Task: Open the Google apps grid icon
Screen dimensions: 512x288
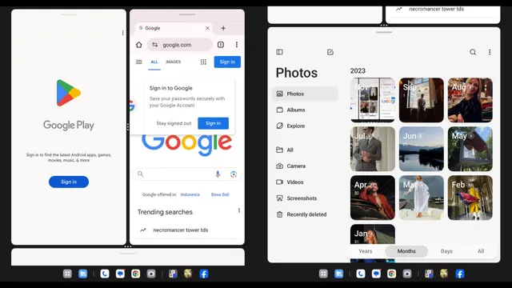Action: [x=203, y=62]
